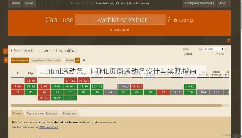Click the feature title 'CSS selector: ::-webkit-scrollbar'

point(44,51)
